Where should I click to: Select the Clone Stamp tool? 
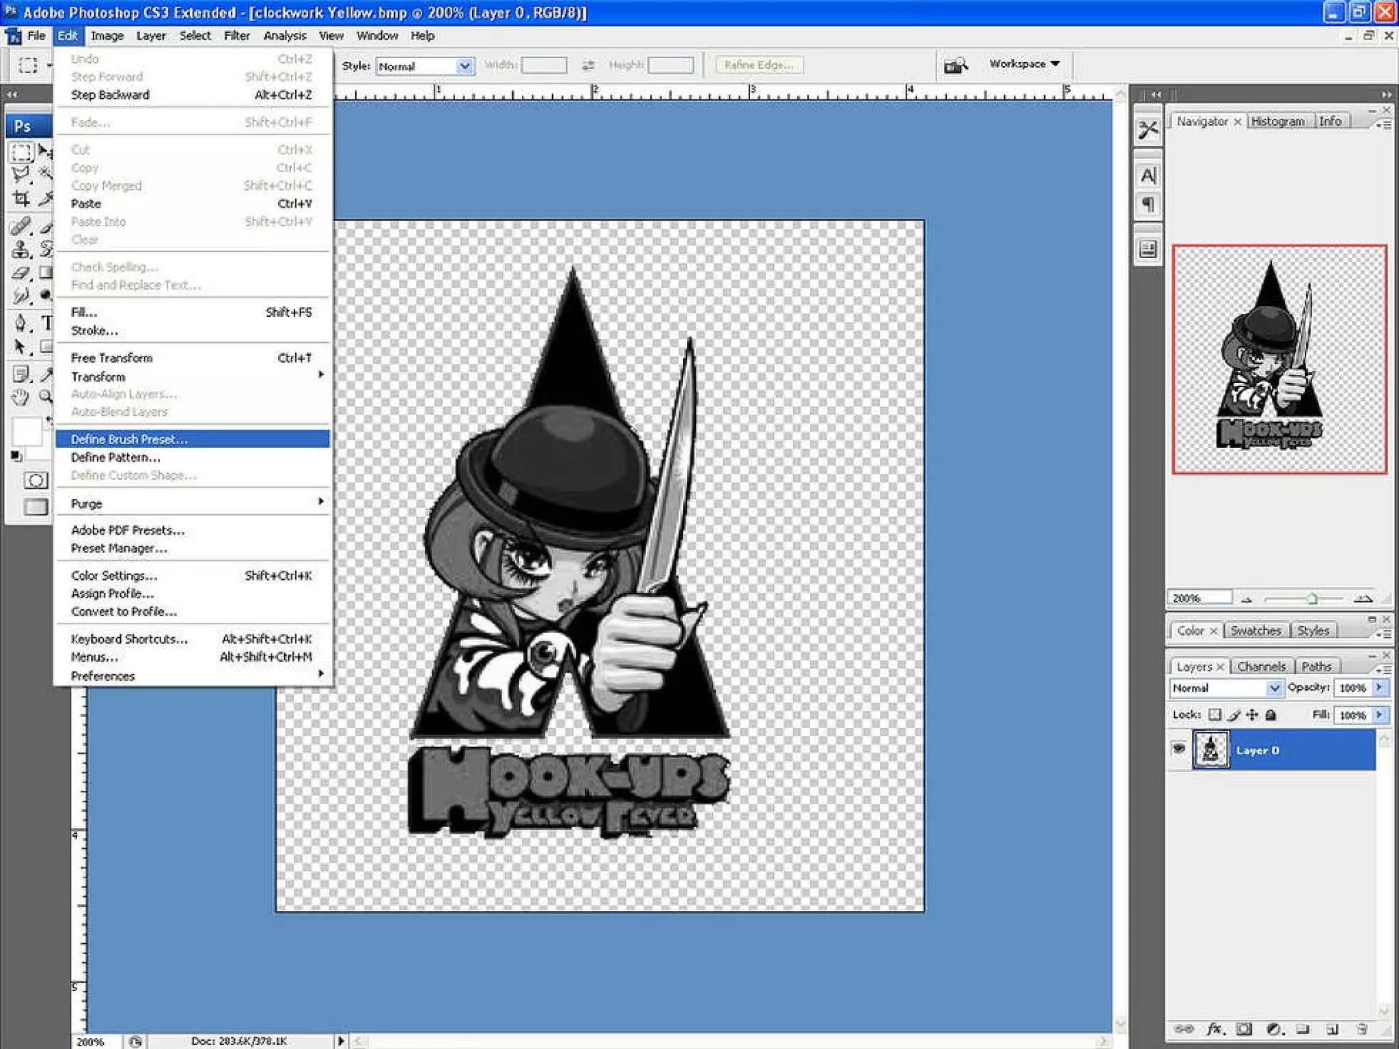tap(21, 249)
